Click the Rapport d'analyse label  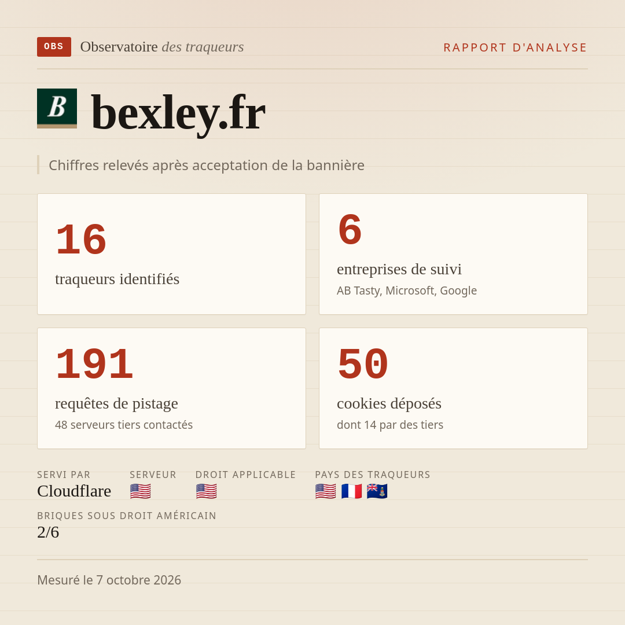tap(516, 47)
